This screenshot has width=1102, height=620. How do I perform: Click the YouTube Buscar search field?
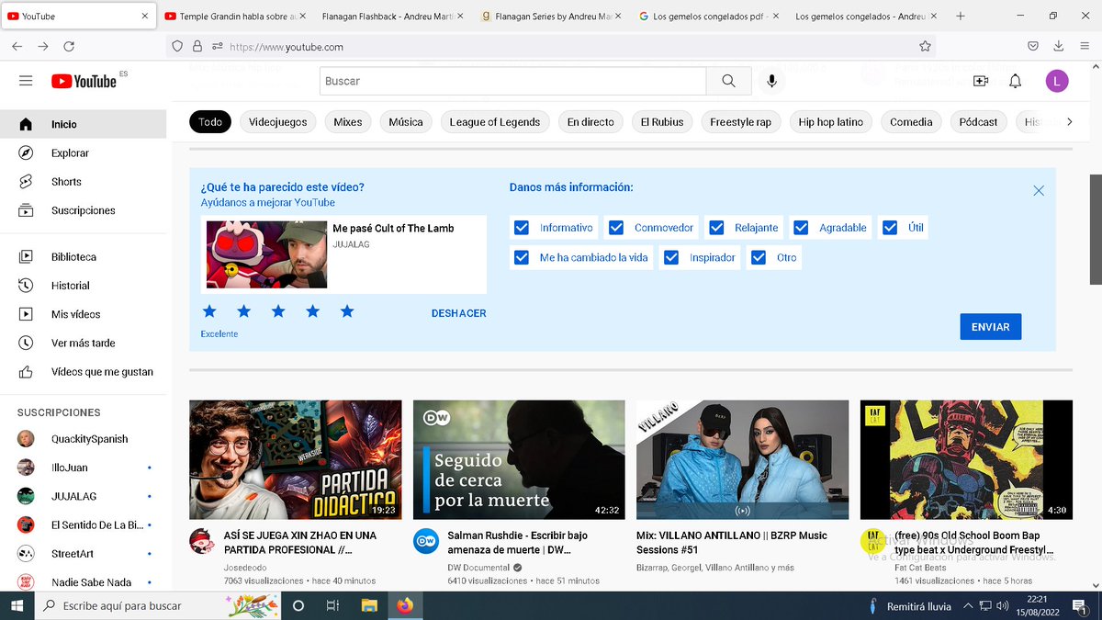[x=513, y=81]
